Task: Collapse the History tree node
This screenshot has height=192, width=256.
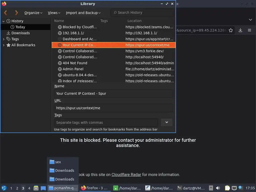Action: coord(3,21)
